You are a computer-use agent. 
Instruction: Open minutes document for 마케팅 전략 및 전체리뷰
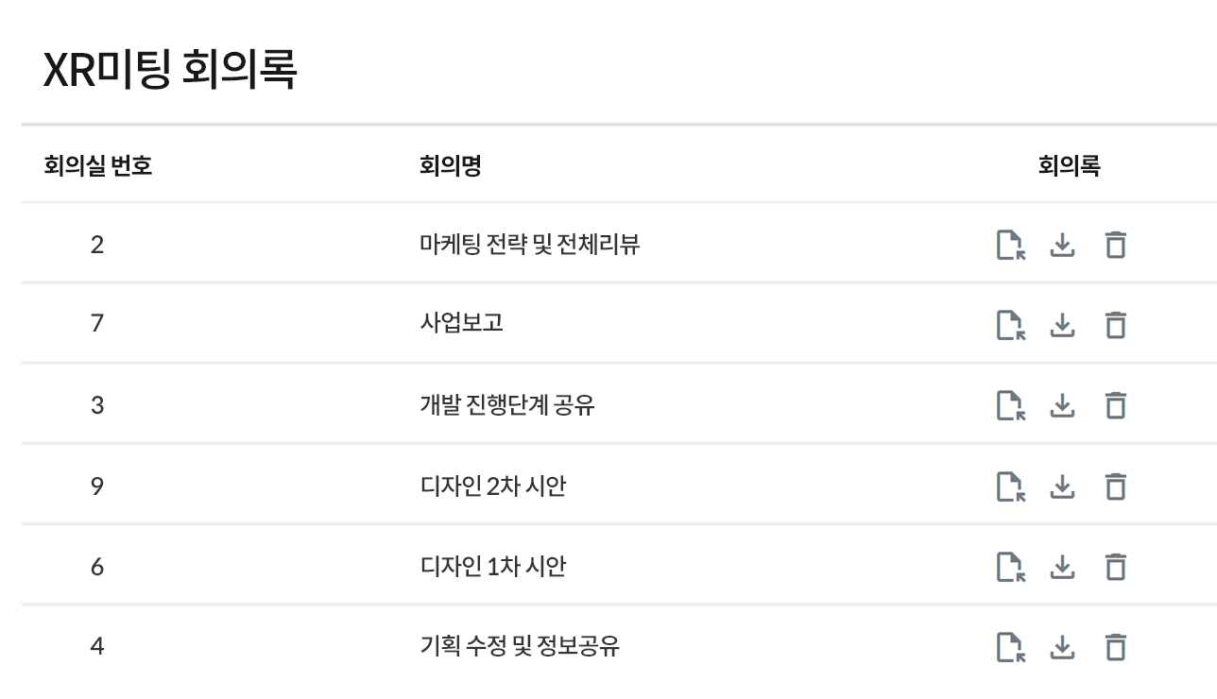pyautogui.click(x=1011, y=245)
